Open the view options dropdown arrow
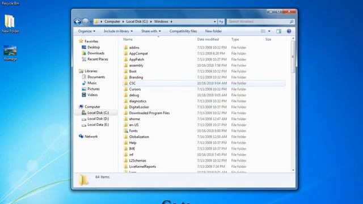Screen dimensions: 363x204 tap(269, 31)
